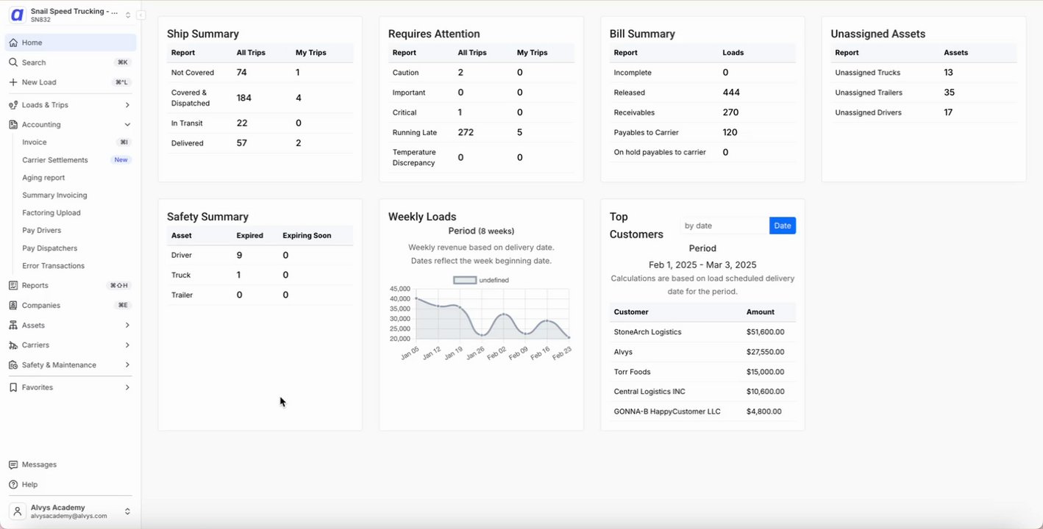1043x529 pixels.
Task: Click the Loads & Trips route icon
Action: click(13, 105)
